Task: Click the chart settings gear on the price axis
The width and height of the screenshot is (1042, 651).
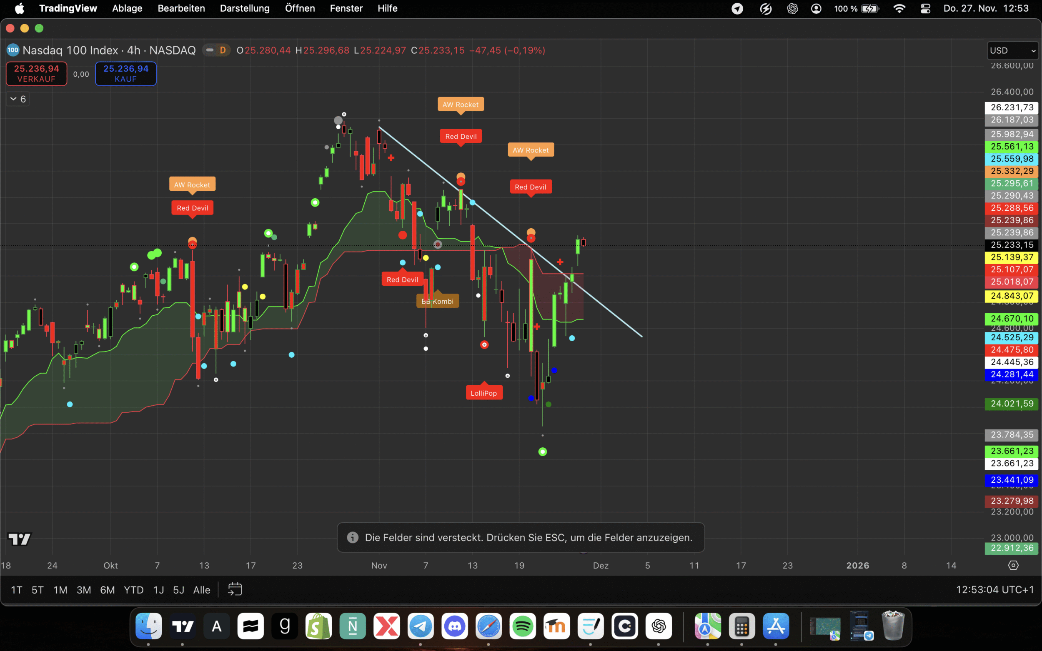Action: [x=1013, y=565]
